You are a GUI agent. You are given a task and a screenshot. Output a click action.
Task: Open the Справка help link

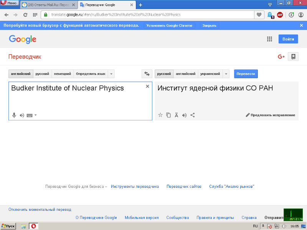(249, 218)
